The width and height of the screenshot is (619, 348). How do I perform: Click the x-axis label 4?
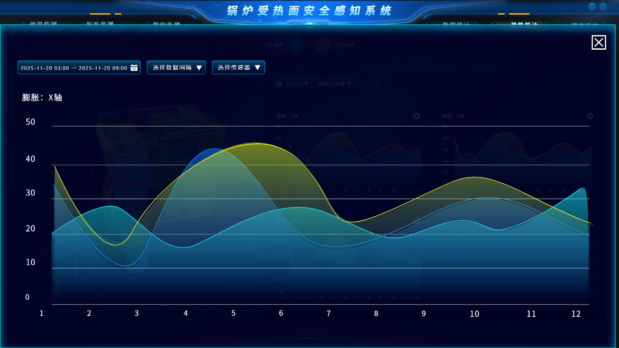[186, 313]
